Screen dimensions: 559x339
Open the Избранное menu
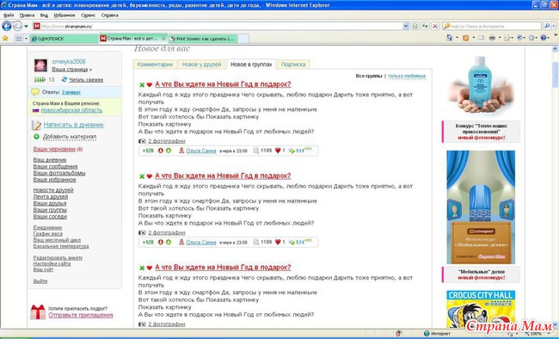(x=64, y=15)
